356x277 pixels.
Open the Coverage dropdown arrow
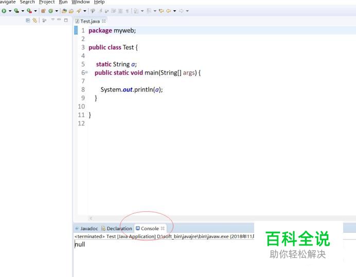point(23,11)
